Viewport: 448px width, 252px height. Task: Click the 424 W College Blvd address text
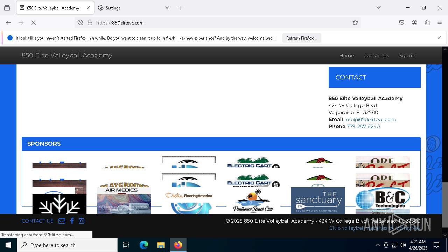pos(353,105)
